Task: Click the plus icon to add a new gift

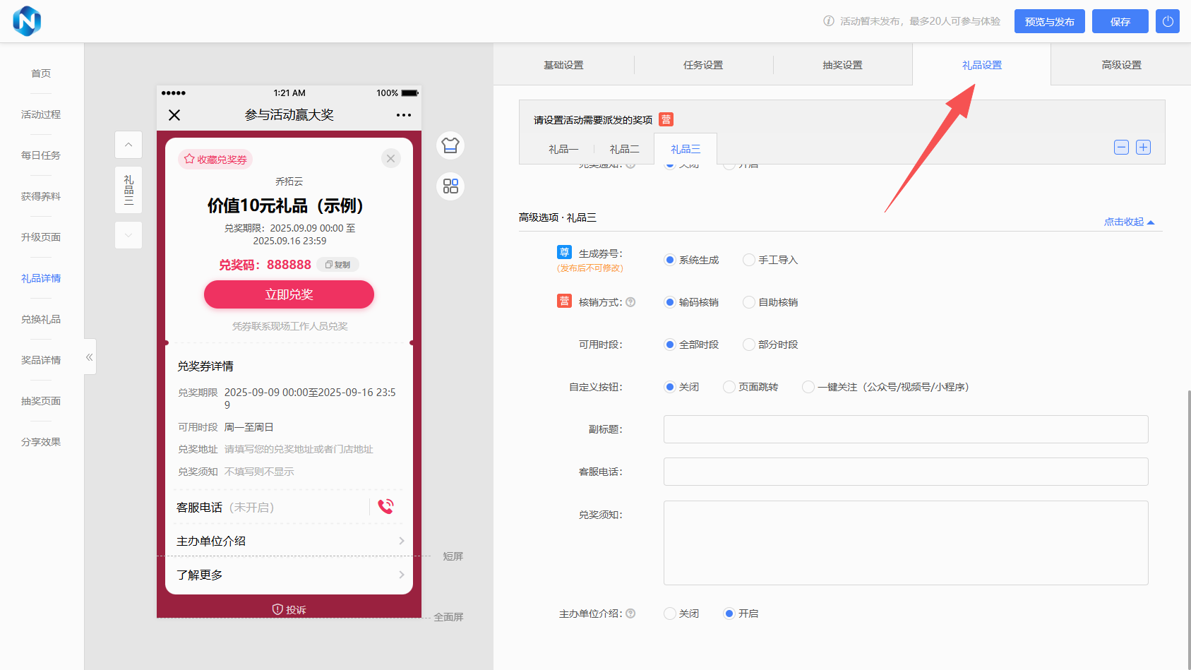Action: click(x=1143, y=147)
